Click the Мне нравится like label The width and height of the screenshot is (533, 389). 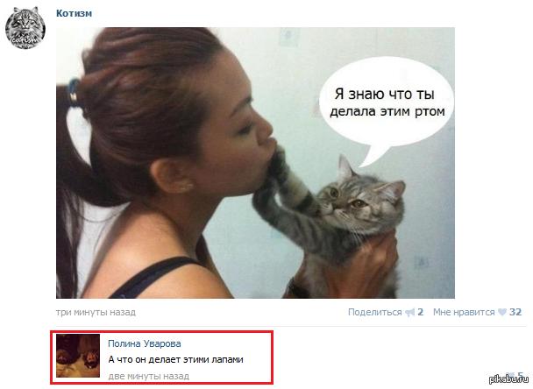pyautogui.click(x=464, y=312)
